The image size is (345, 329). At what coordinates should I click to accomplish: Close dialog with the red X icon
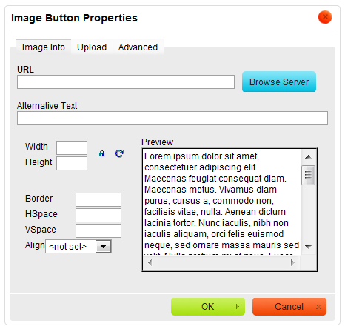tap(325, 17)
